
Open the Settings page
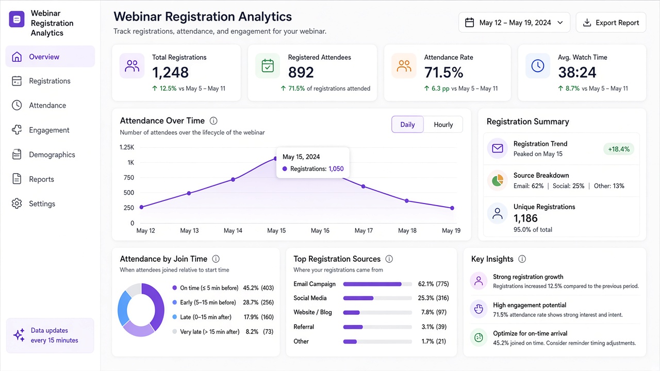pos(50,204)
